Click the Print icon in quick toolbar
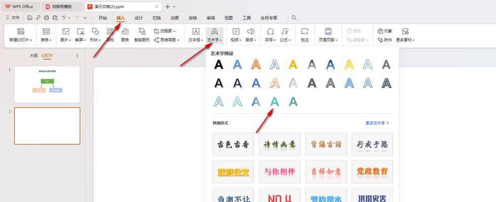 (x=47, y=18)
